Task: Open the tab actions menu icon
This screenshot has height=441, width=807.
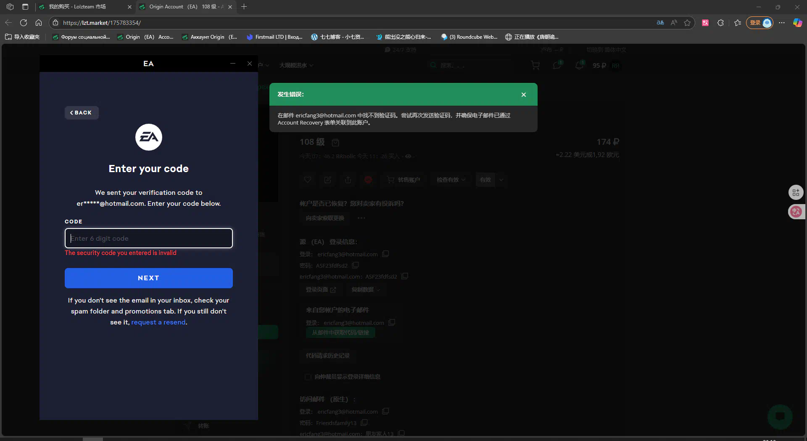Action: (25, 7)
